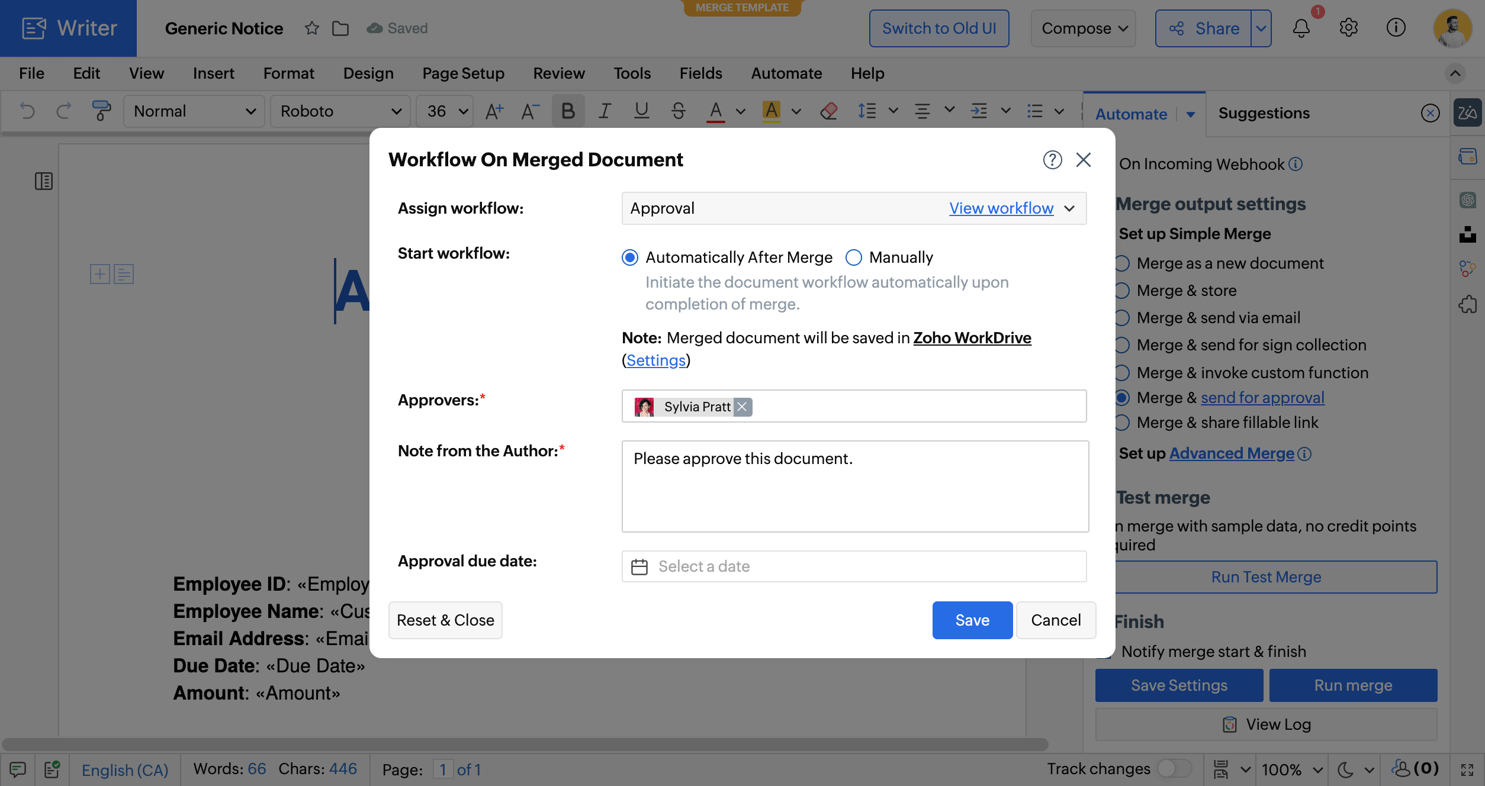Open the Automate menu
The image size is (1485, 786).
(x=786, y=73)
